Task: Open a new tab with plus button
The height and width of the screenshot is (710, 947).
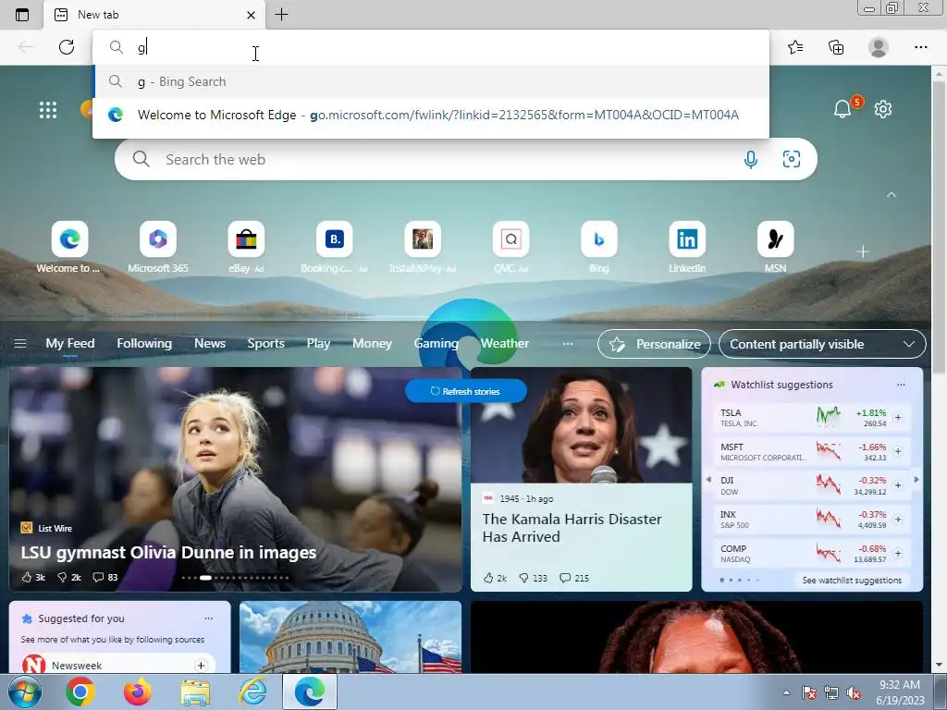Action: (x=281, y=15)
